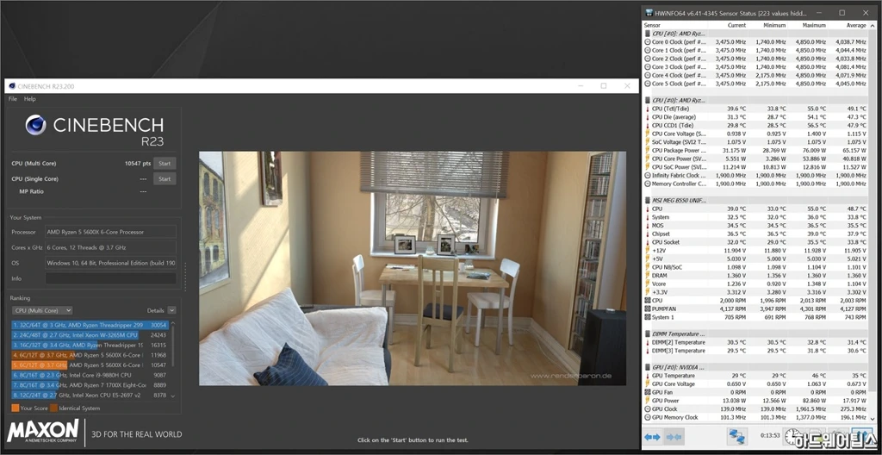
Task: Open the CPU (Multi Core) ranking dropdown
Action: coord(41,310)
